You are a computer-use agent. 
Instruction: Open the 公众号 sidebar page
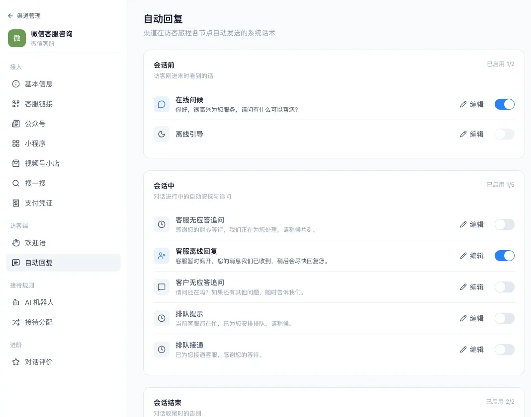click(x=63, y=124)
